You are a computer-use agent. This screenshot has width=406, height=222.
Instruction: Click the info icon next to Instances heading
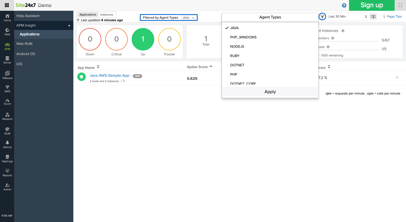(343, 31)
